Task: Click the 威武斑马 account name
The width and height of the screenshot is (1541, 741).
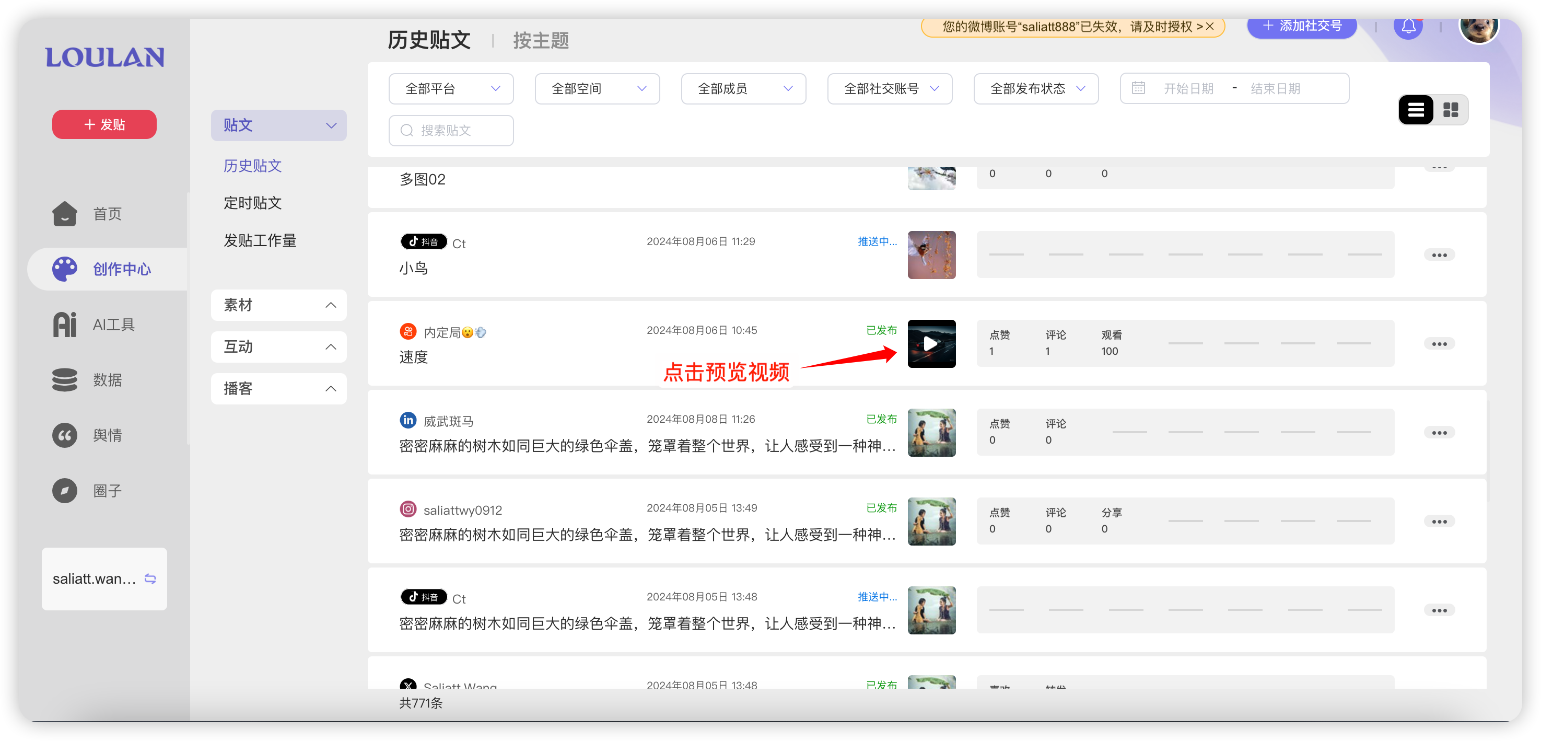Action: [x=448, y=421]
